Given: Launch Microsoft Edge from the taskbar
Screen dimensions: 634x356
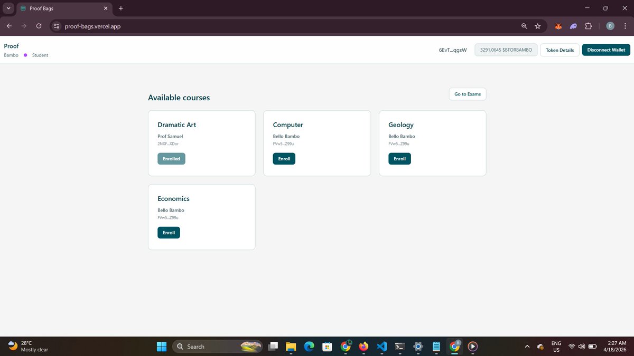Looking at the screenshot, I should pyautogui.click(x=309, y=347).
